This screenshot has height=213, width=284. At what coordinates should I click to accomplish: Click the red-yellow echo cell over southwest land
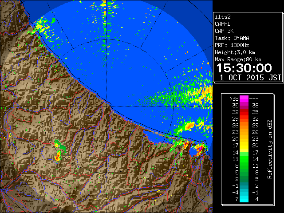pos(58,156)
